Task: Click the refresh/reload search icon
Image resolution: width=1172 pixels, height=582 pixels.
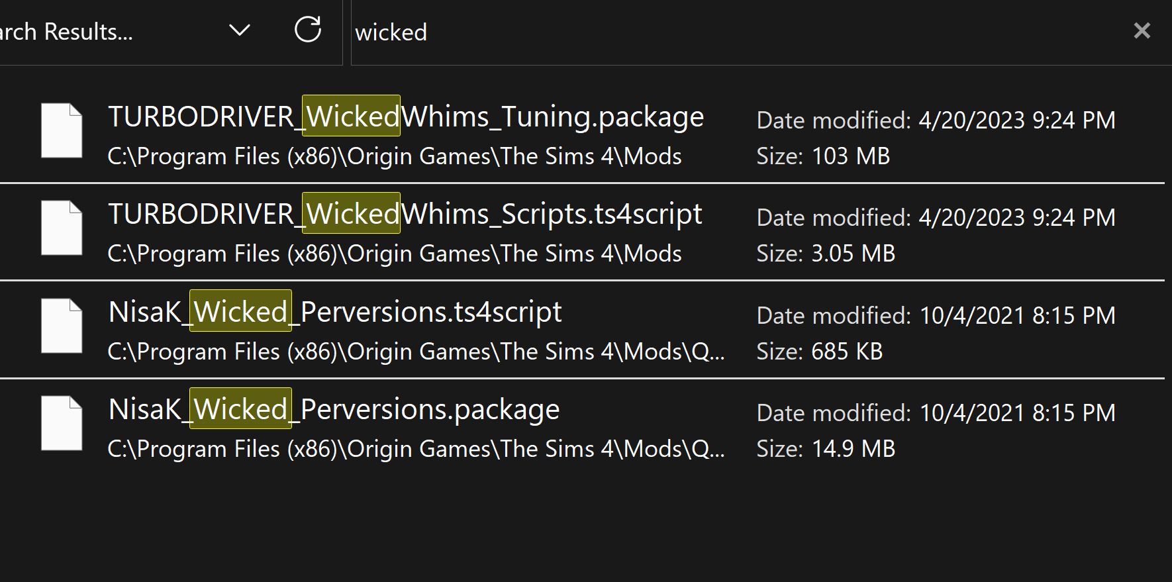Action: [307, 30]
